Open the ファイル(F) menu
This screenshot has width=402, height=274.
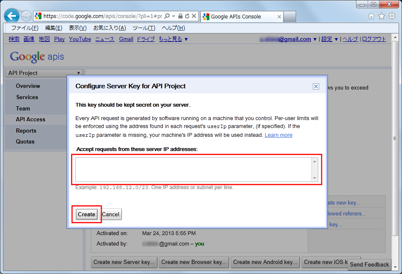[25, 28]
